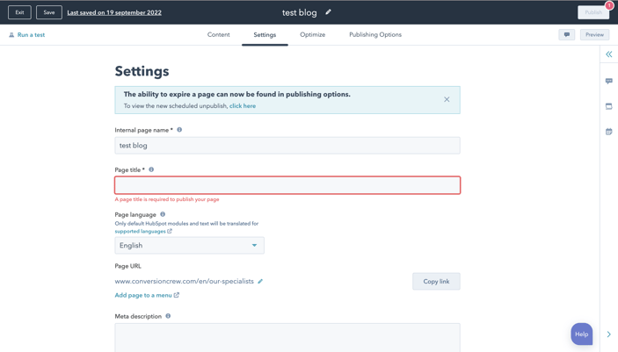The image size is (618, 352).
Task: Click the Run a test flask icon
Action: (x=11, y=35)
